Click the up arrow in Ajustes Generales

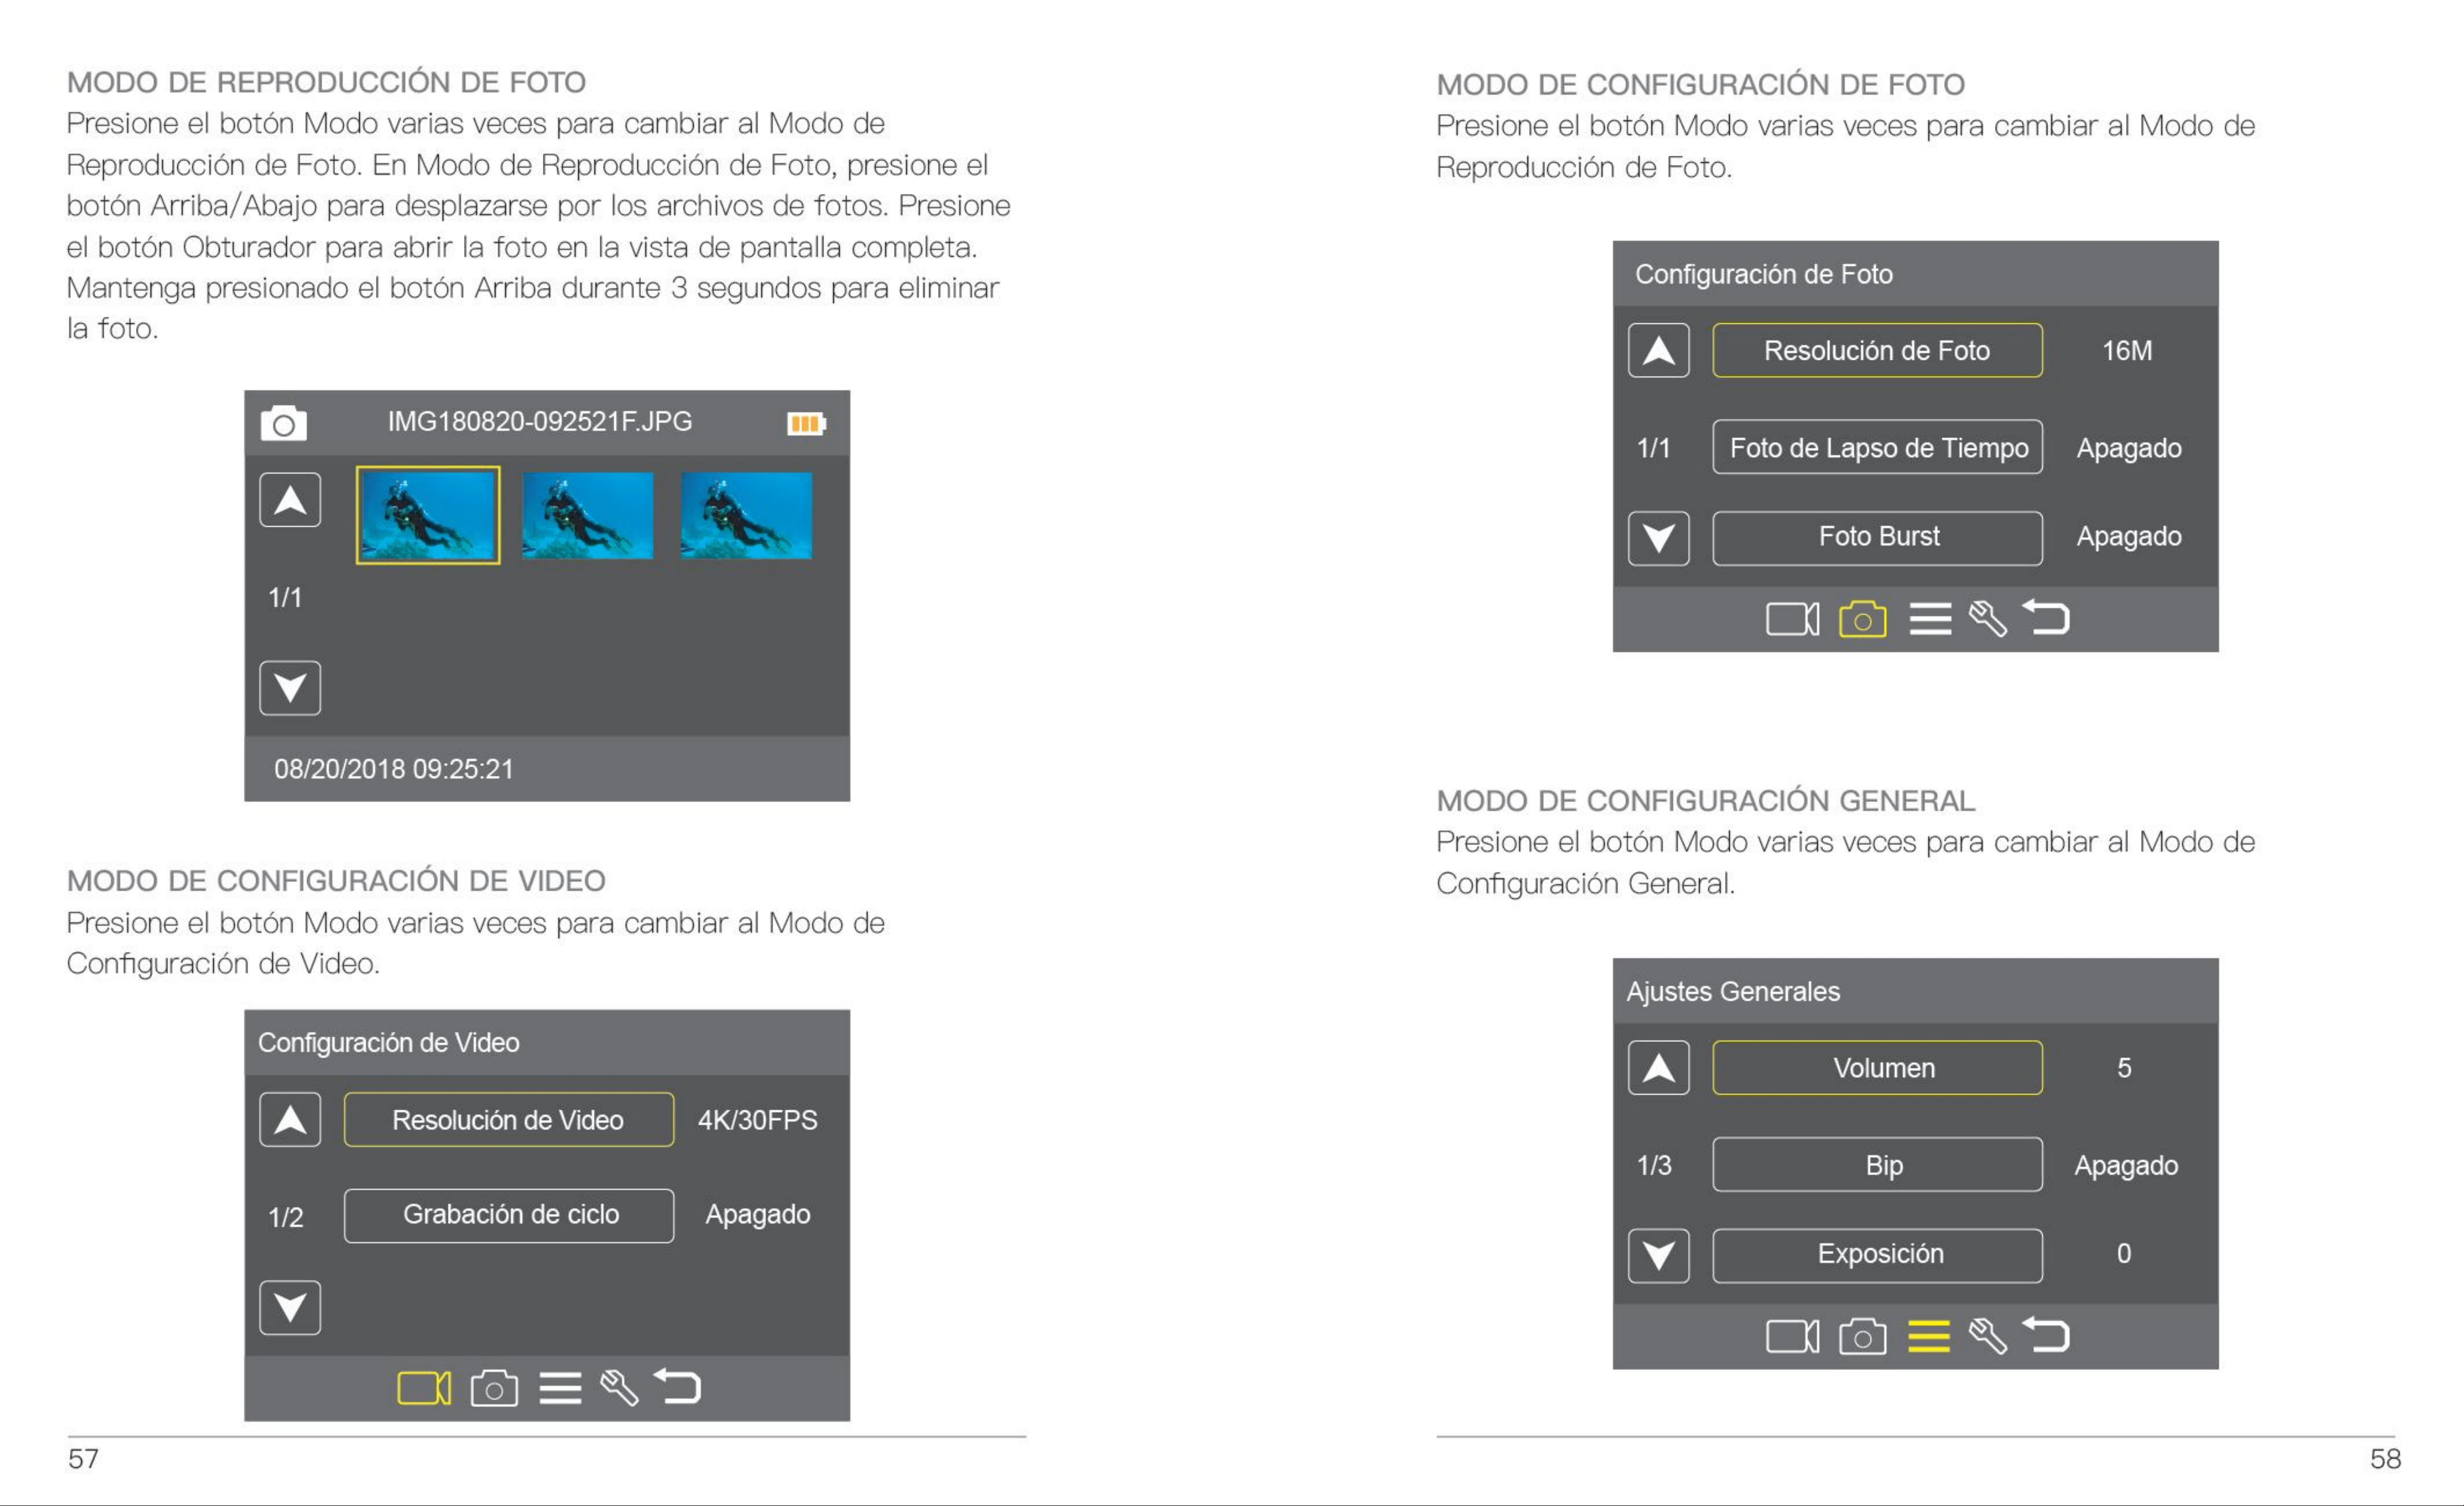coord(1658,1067)
